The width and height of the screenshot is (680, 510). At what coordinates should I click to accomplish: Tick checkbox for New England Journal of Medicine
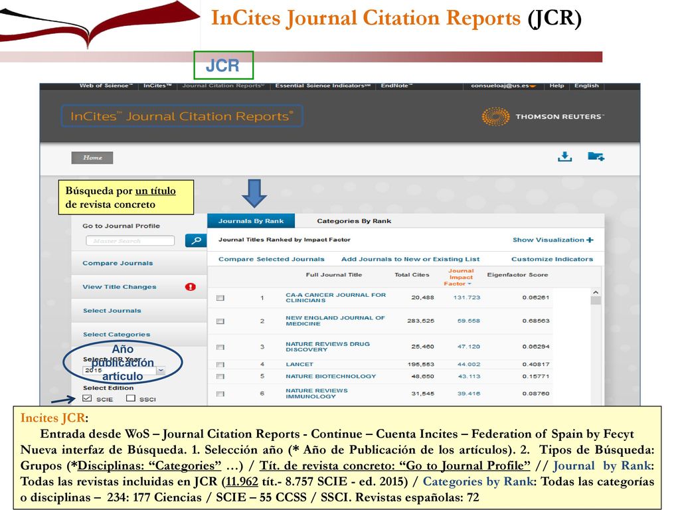pyautogui.click(x=220, y=321)
